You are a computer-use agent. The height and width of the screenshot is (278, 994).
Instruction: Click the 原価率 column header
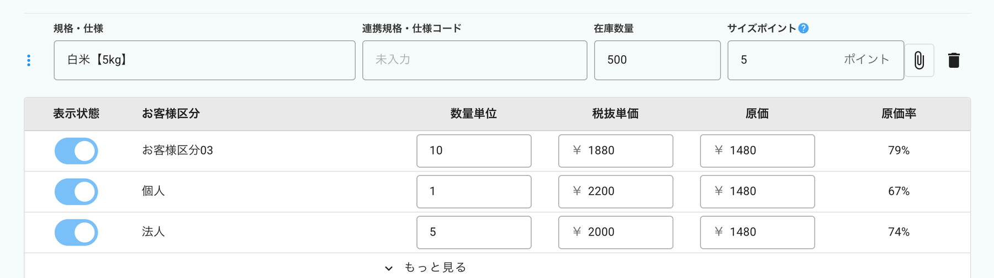[x=898, y=114]
